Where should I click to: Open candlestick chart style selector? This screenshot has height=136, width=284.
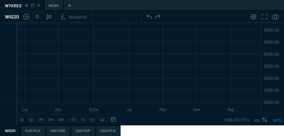[49, 17]
